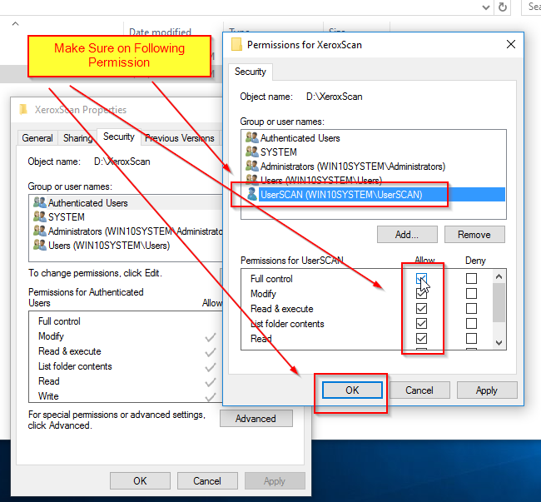541x502 pixels.
Task: Click Cancel in XeroxScan Properties window
Action: tap(207, 481)
